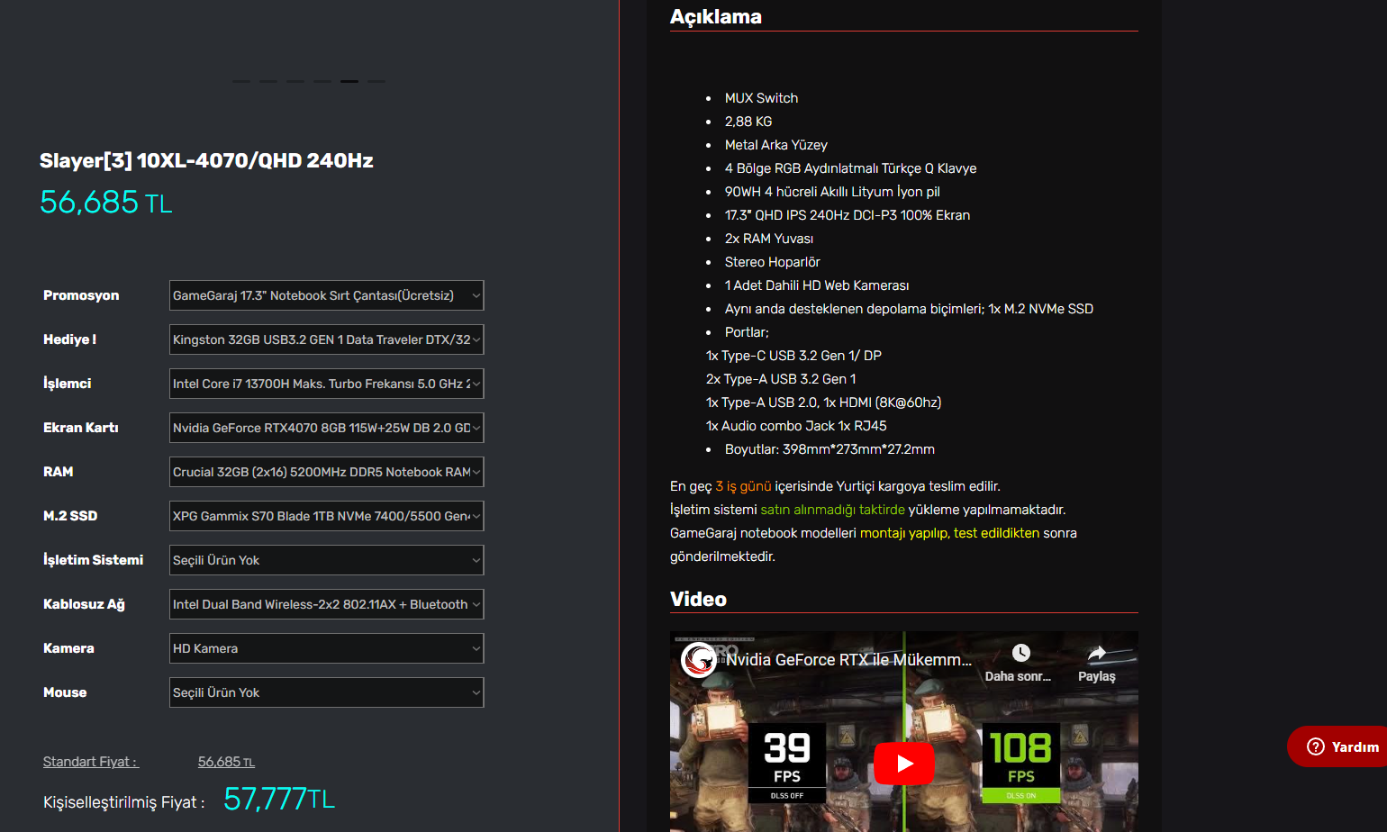
Task: Expand the İşlemci processor dropdown
Action: click(326, 384)
